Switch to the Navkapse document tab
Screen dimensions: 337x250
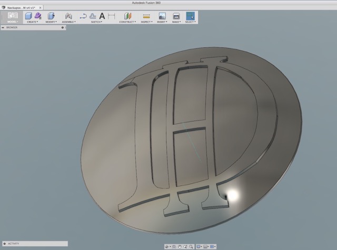[21, 8]
